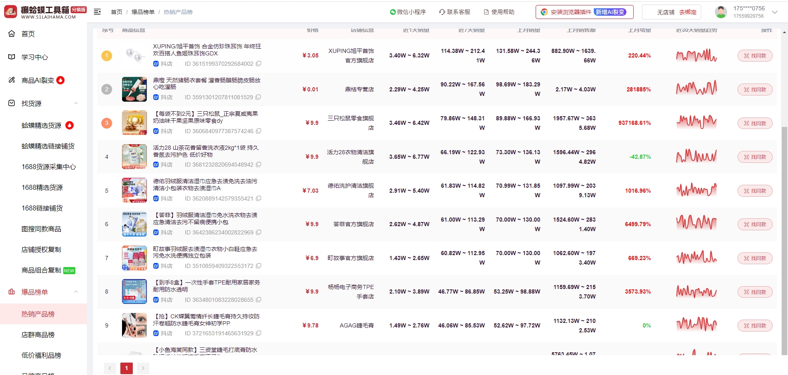788x375 pixels.
Task: Copy product ID 3606840977387574246
Action: coord(259,131)
